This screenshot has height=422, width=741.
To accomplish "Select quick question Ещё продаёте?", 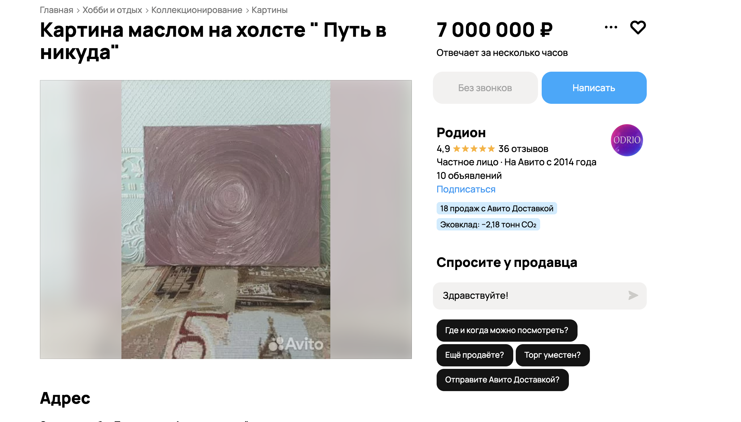I will click(x=474, y=355).
